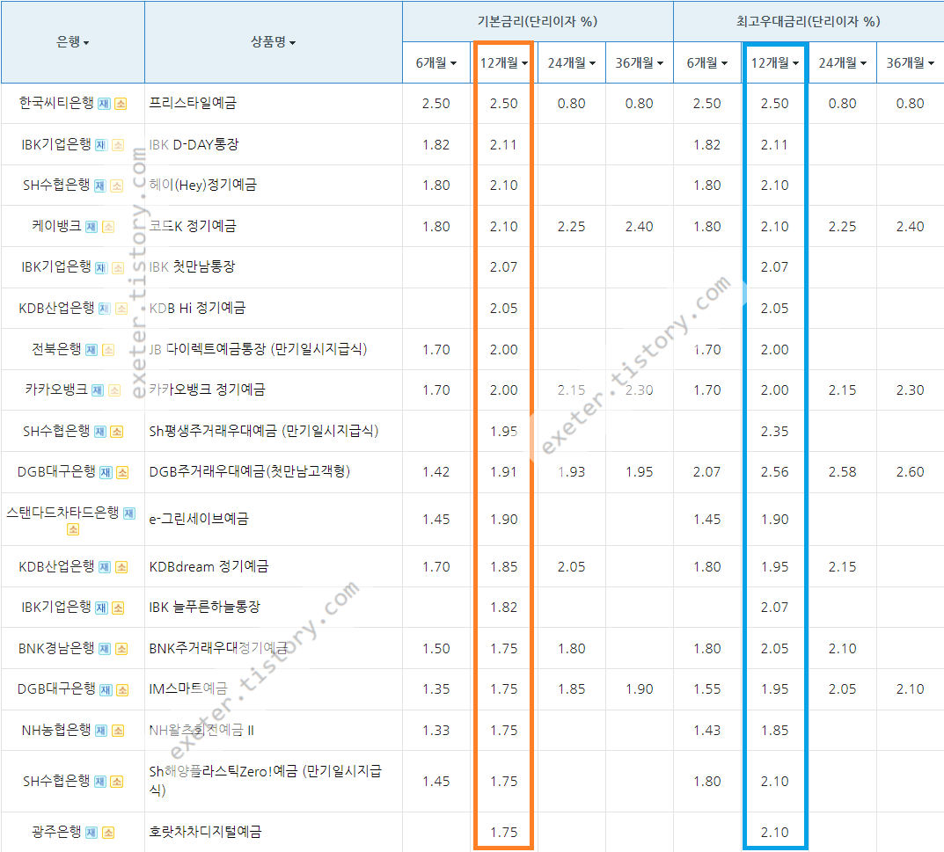Open the 코드K 정기예금 product
The width and height of the screenshot is (944, 852).
(x=193, y=226)
